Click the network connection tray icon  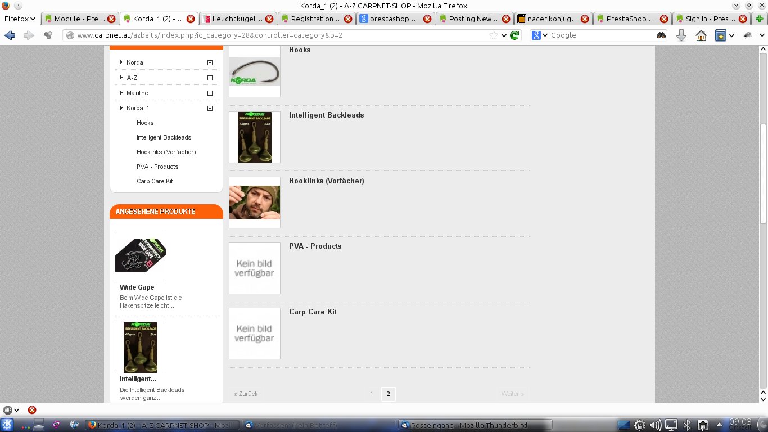[702, 425]
